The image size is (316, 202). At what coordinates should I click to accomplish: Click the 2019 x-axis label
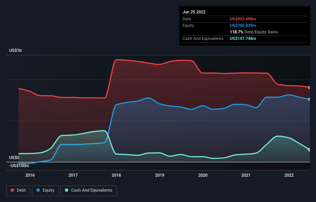tap(160, 175)
